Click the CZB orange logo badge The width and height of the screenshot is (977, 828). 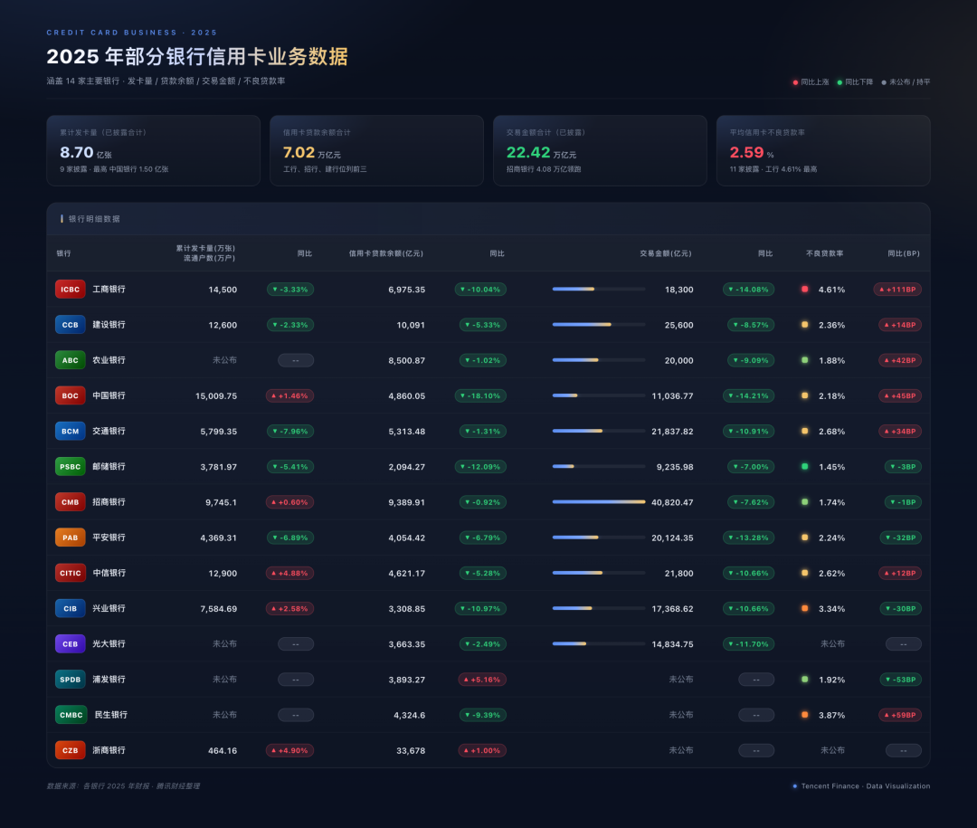(71, 751)
